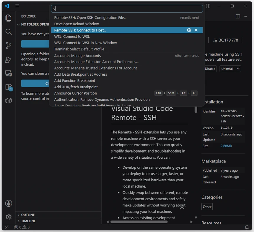The height and width of the screenshot is (232, 254).
Task: Click the Disable extension button
Action: click(x=210, y=69)
